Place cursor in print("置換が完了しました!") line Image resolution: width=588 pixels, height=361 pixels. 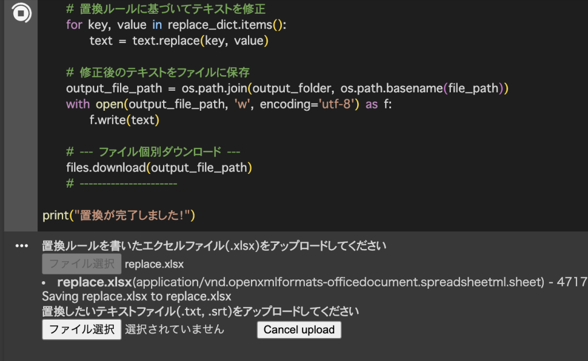(x=119, y=216)
